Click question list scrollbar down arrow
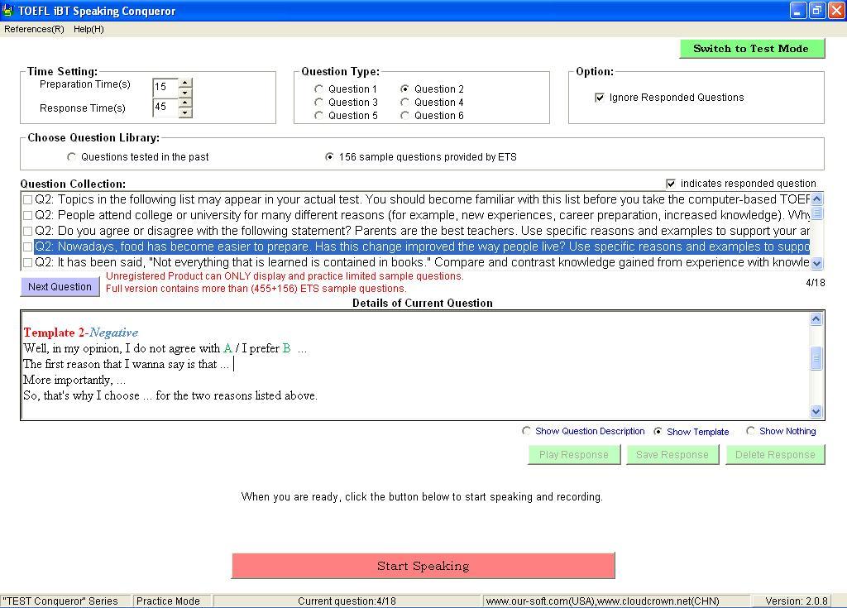The image size is (847, 608). pyautogui.click(x=816, y=263)
